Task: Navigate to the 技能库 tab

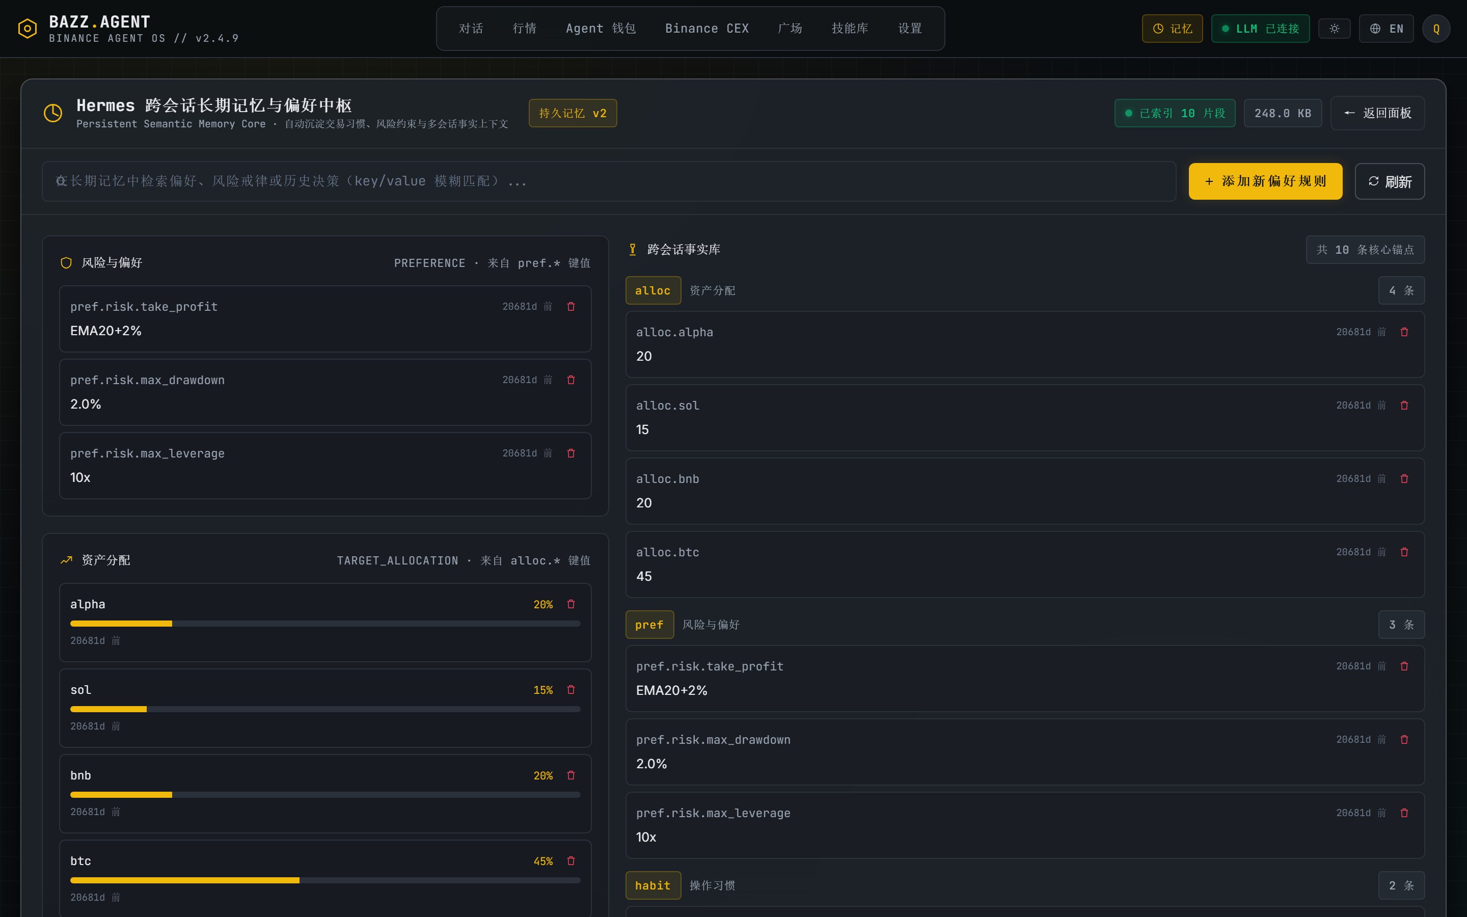Action: (850, 29)
